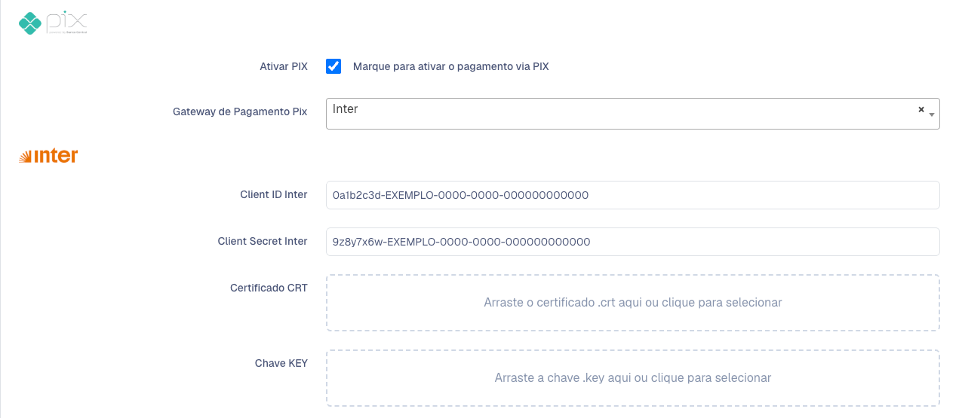This screenshot has height=418, width=959.
Task: Open the Gateway de Pagamento Pix dropdown
Action: [x=632, y=113]
